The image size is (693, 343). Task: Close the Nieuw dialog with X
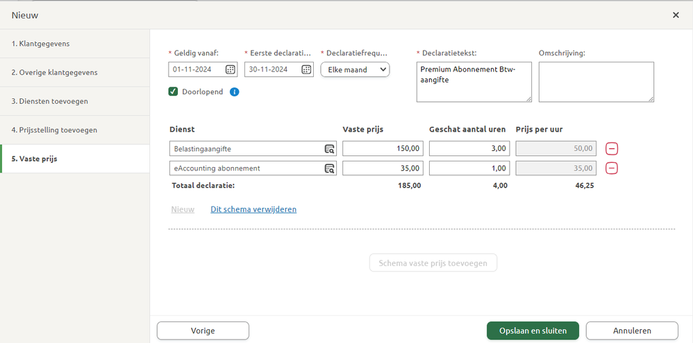click(676, 15)
